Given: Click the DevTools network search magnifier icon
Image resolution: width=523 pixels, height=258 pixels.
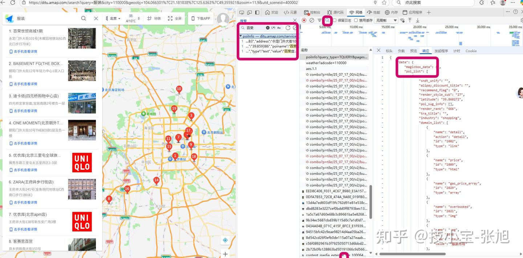Looking at the screenshot, I should click(327, 20).
